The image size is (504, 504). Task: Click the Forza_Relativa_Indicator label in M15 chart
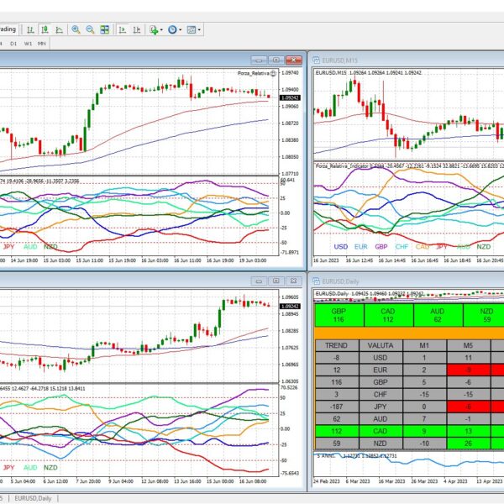tap(342, 165)
